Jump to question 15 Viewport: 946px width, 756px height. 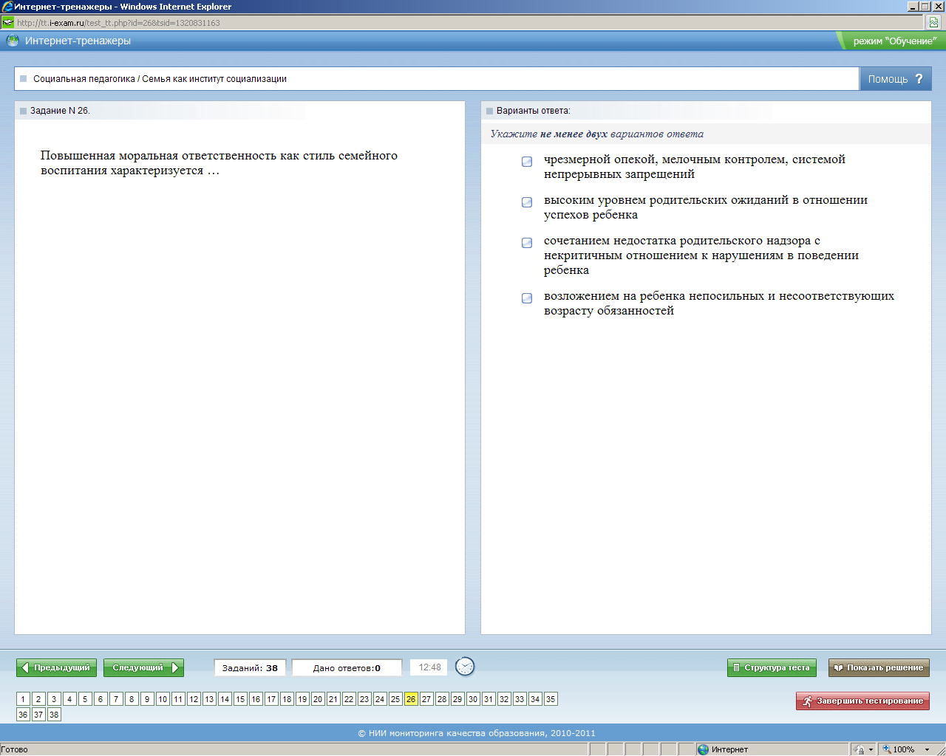pyautogui.click(x=240, y=699)
